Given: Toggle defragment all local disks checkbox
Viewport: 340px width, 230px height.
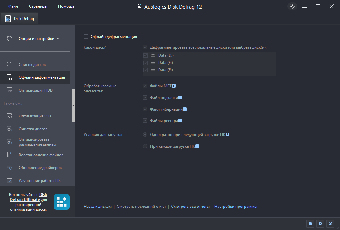Looking at the screenshot, I should pyautogui.click(x=145, y=47).
